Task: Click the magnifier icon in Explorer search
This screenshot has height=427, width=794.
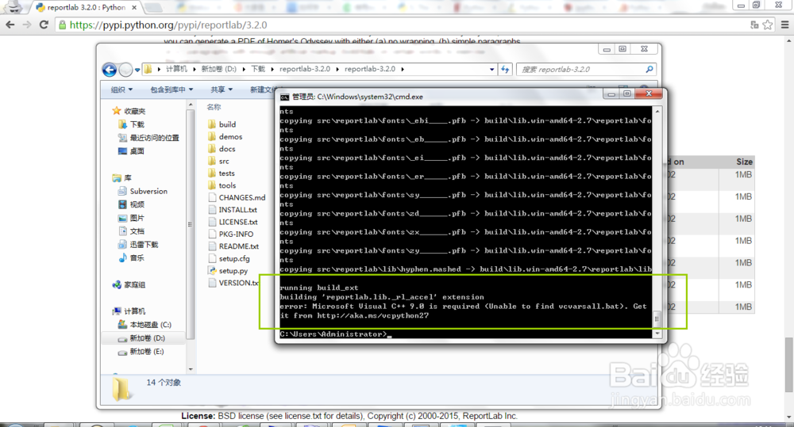Action: tap(649, 69)
